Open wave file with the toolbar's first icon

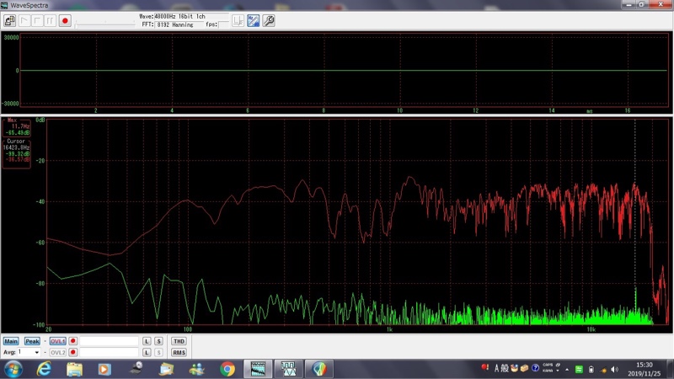(9, 20)
